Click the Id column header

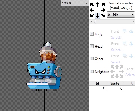click(98, 83)
